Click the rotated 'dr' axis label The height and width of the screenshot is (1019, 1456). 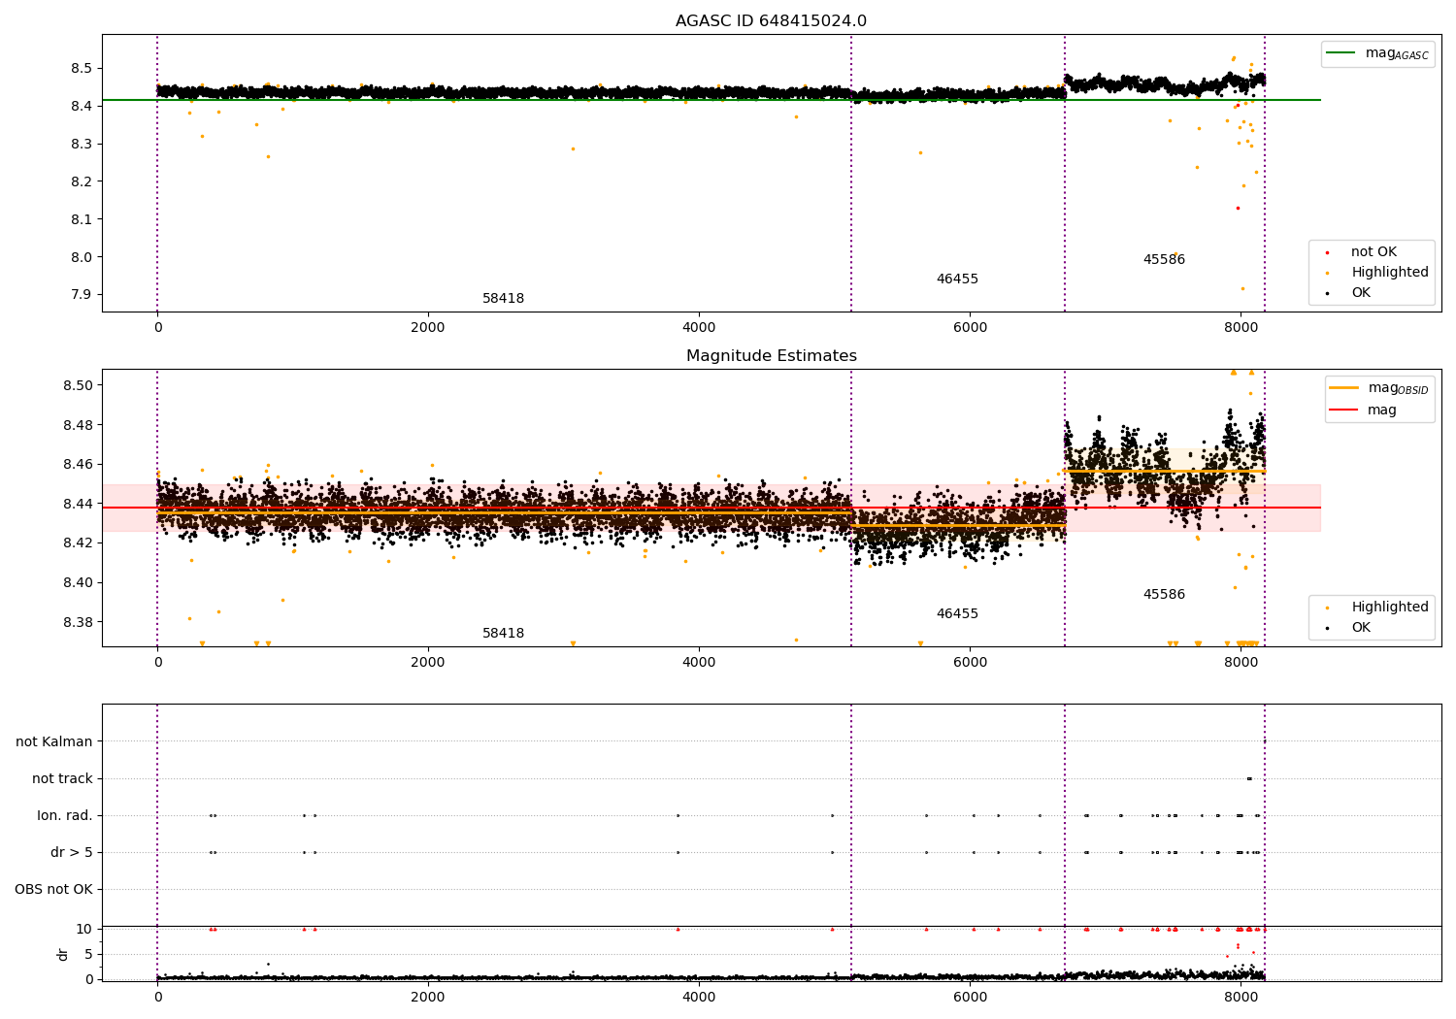(63, 954)
